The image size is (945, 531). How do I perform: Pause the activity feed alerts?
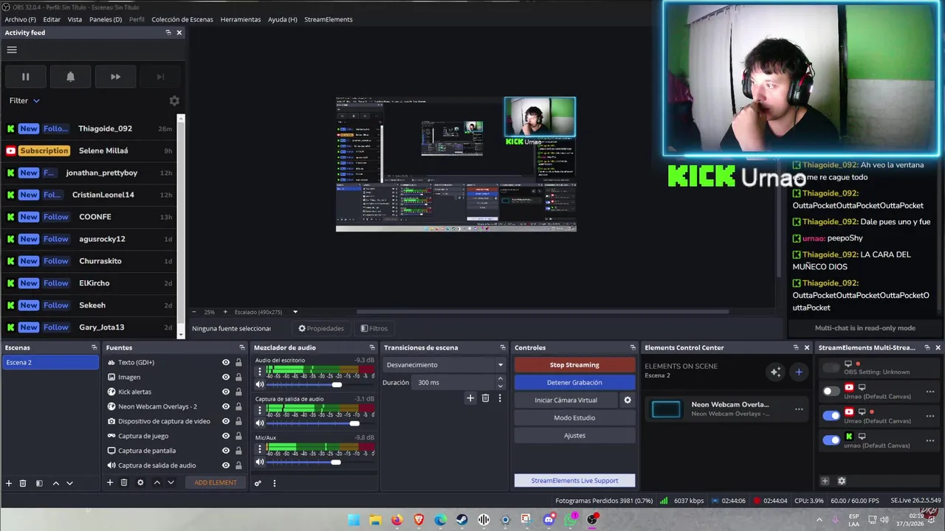click(25, 77)
